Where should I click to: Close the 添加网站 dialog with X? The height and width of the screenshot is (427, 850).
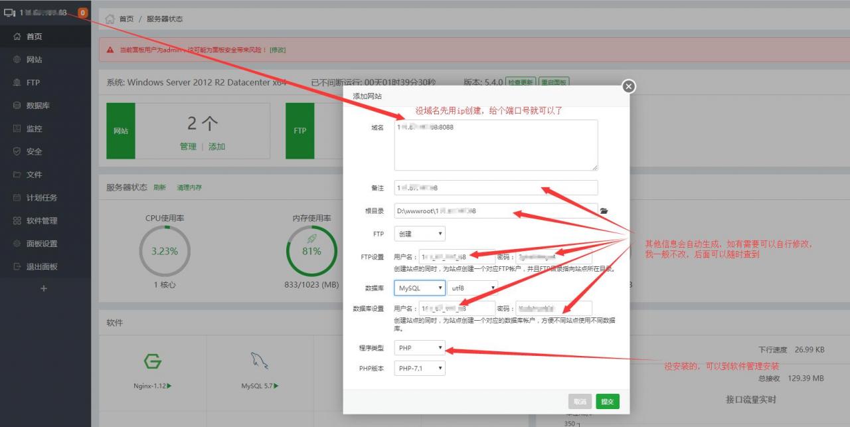[x=628, y=86]
